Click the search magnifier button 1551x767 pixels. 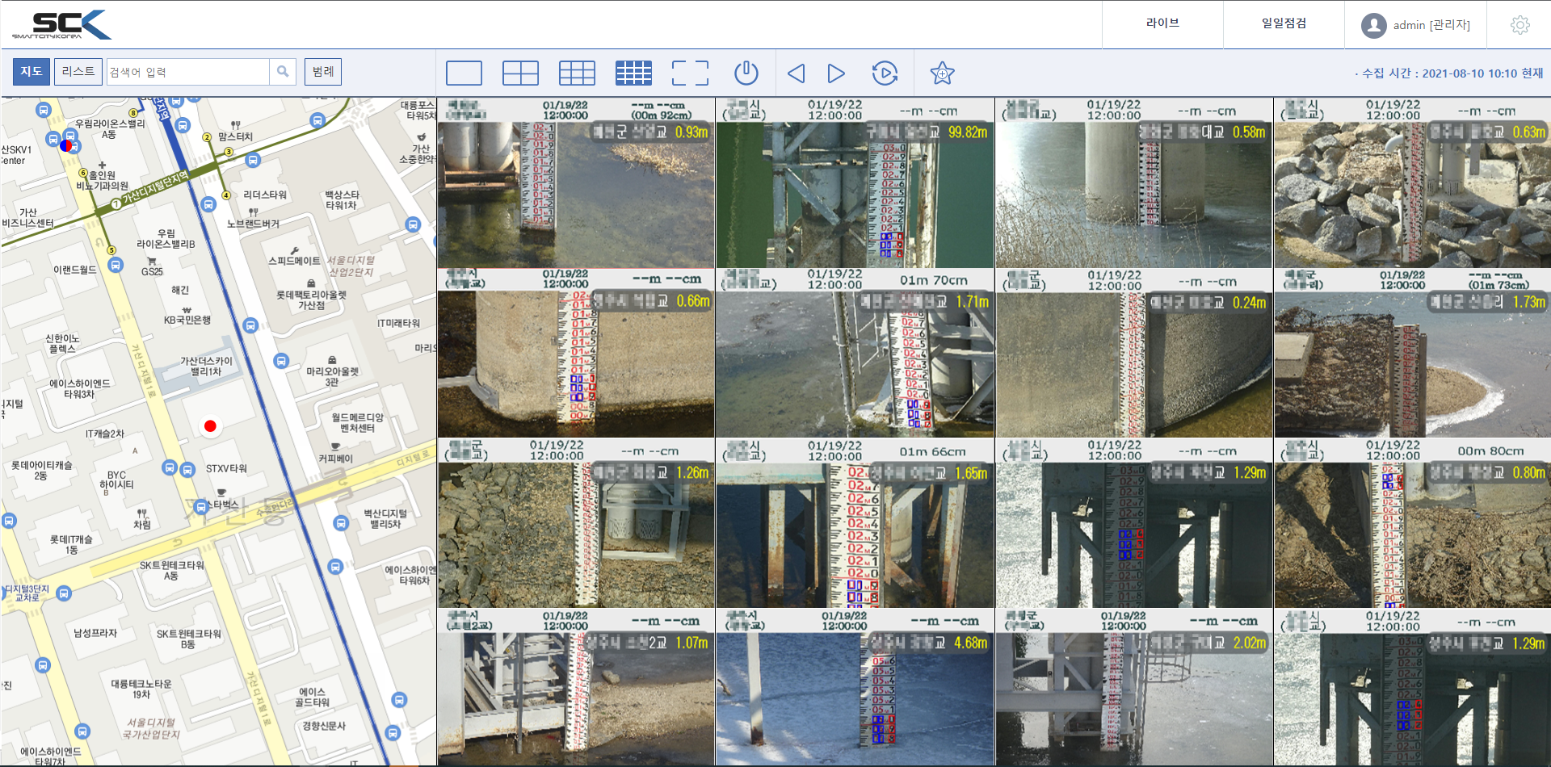[283, 72]
